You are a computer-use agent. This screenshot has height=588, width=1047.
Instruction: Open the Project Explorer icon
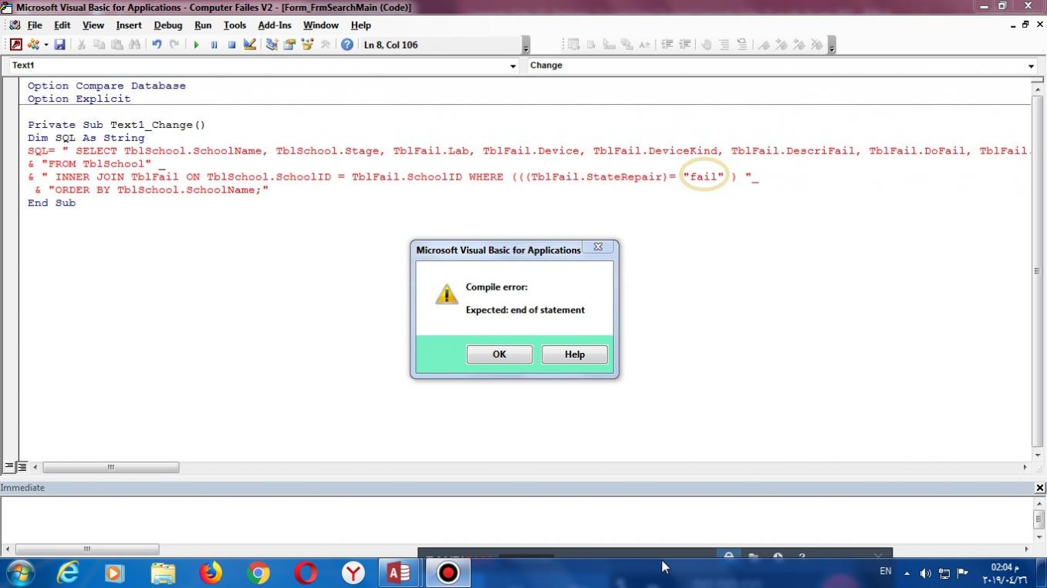(272, 45)
